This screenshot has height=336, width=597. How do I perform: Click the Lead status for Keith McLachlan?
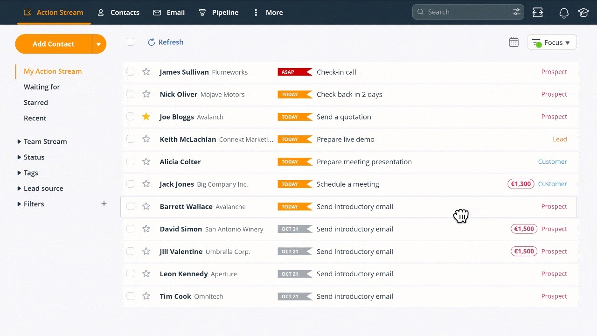560,139
